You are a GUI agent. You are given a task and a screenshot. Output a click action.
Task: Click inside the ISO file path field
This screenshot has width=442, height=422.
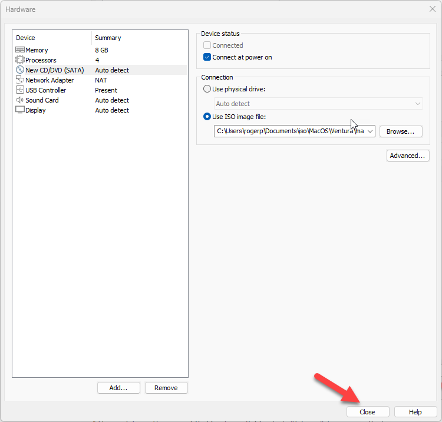(x=289, y=131)
